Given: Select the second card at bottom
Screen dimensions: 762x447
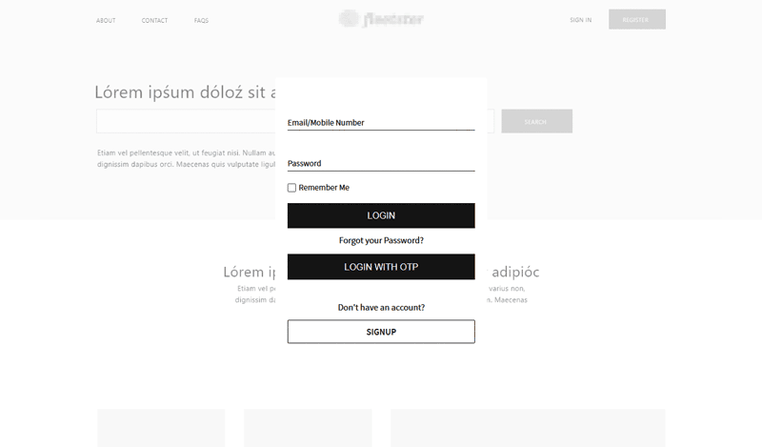Looking at the screenshot, I should [x=308, y=428].
